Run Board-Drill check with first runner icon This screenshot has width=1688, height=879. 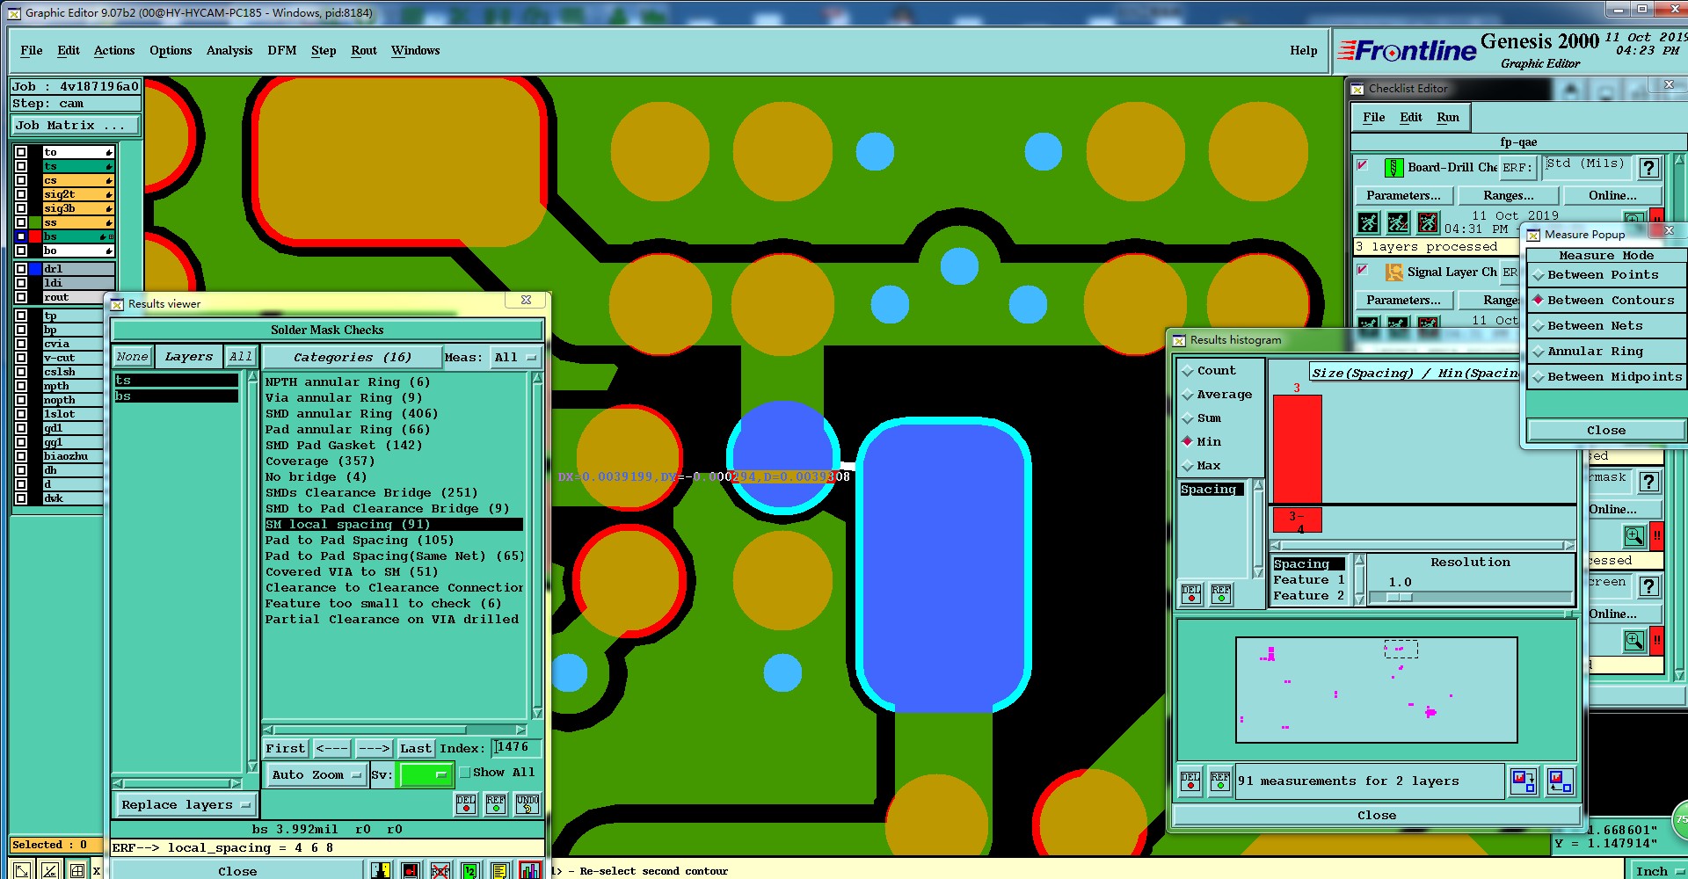point(1368,222)
